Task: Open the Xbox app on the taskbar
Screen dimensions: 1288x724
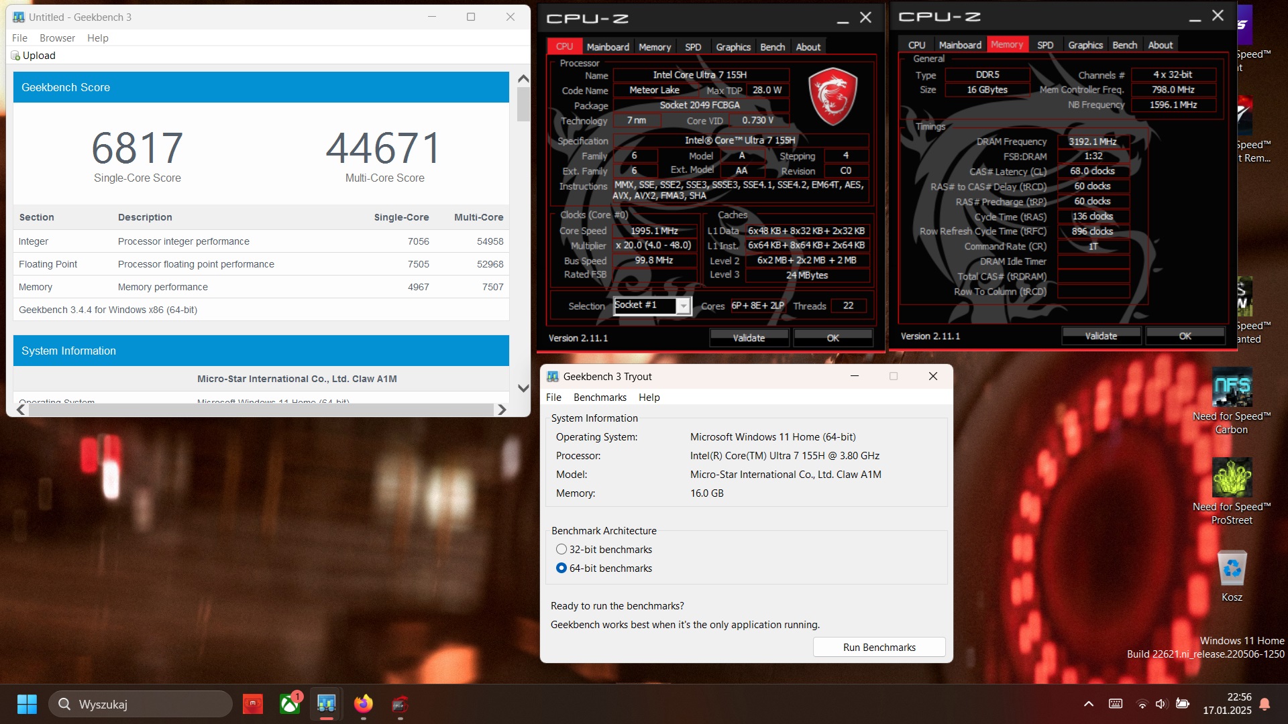Action: tap(290, 704)
